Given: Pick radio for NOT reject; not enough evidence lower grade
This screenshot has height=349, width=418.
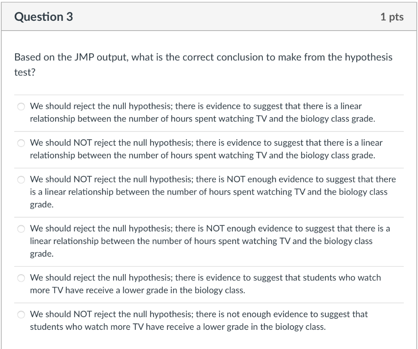Looking at the screenshot, I should click(21, 315).
